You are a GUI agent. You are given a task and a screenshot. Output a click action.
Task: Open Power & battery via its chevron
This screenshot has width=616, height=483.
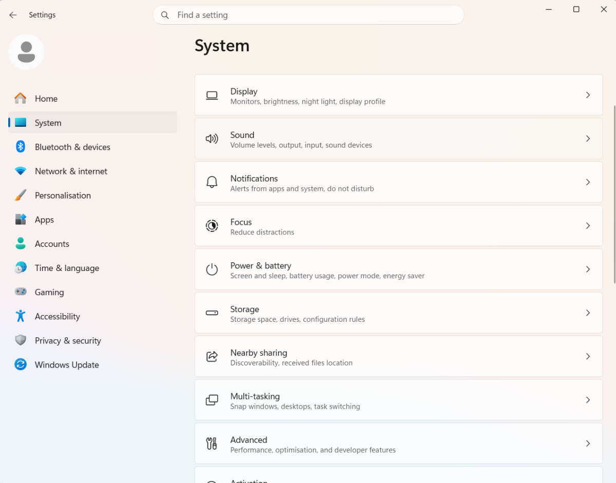588,269
